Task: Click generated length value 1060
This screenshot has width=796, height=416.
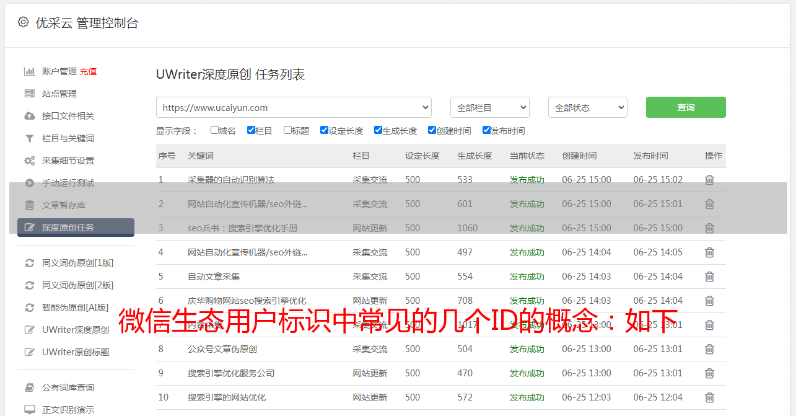Action: point(468,228)
